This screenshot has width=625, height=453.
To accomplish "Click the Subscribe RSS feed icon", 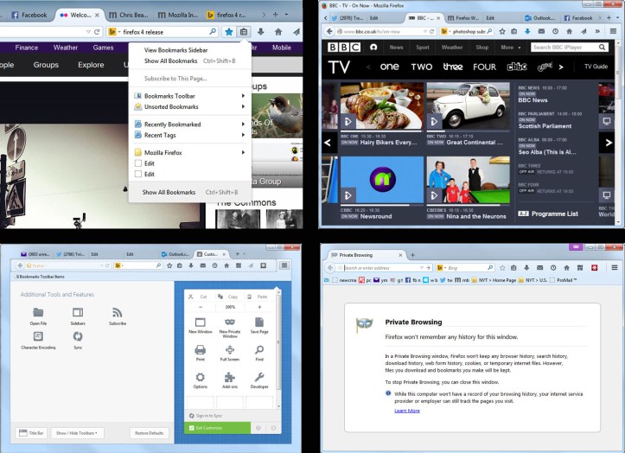I will (x=117, y=313).
